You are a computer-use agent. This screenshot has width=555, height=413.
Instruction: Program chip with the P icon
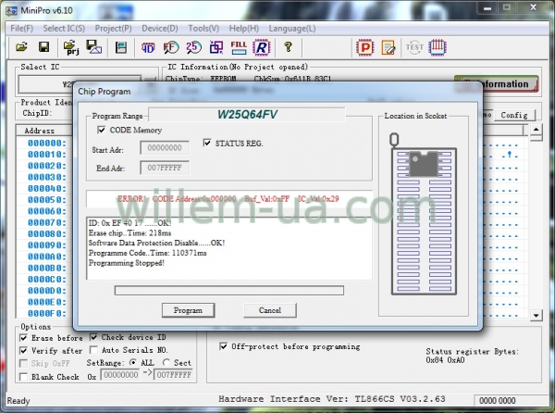pyautogui.click(x=365, y=47)
